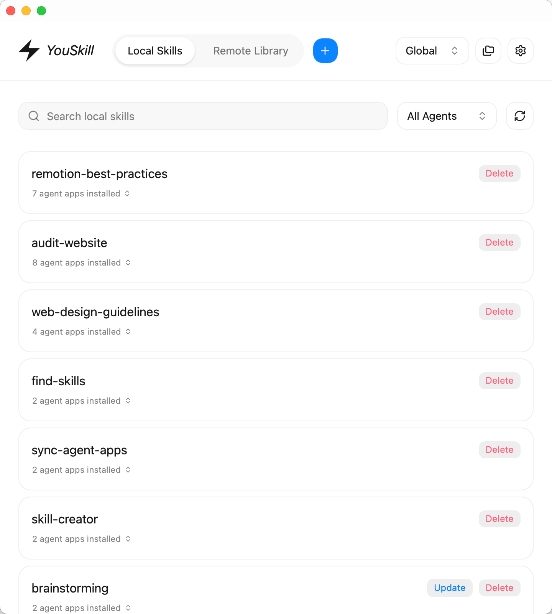Click the green traffic light window control
Screen dimensions: 552x614
pos(41,11)
